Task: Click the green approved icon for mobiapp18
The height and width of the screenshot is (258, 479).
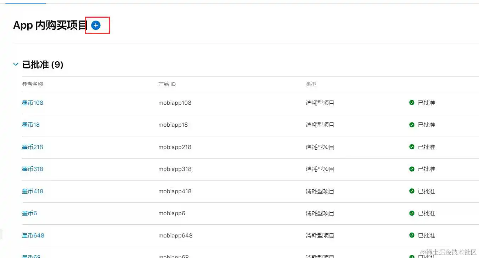Action: (412, 125)
